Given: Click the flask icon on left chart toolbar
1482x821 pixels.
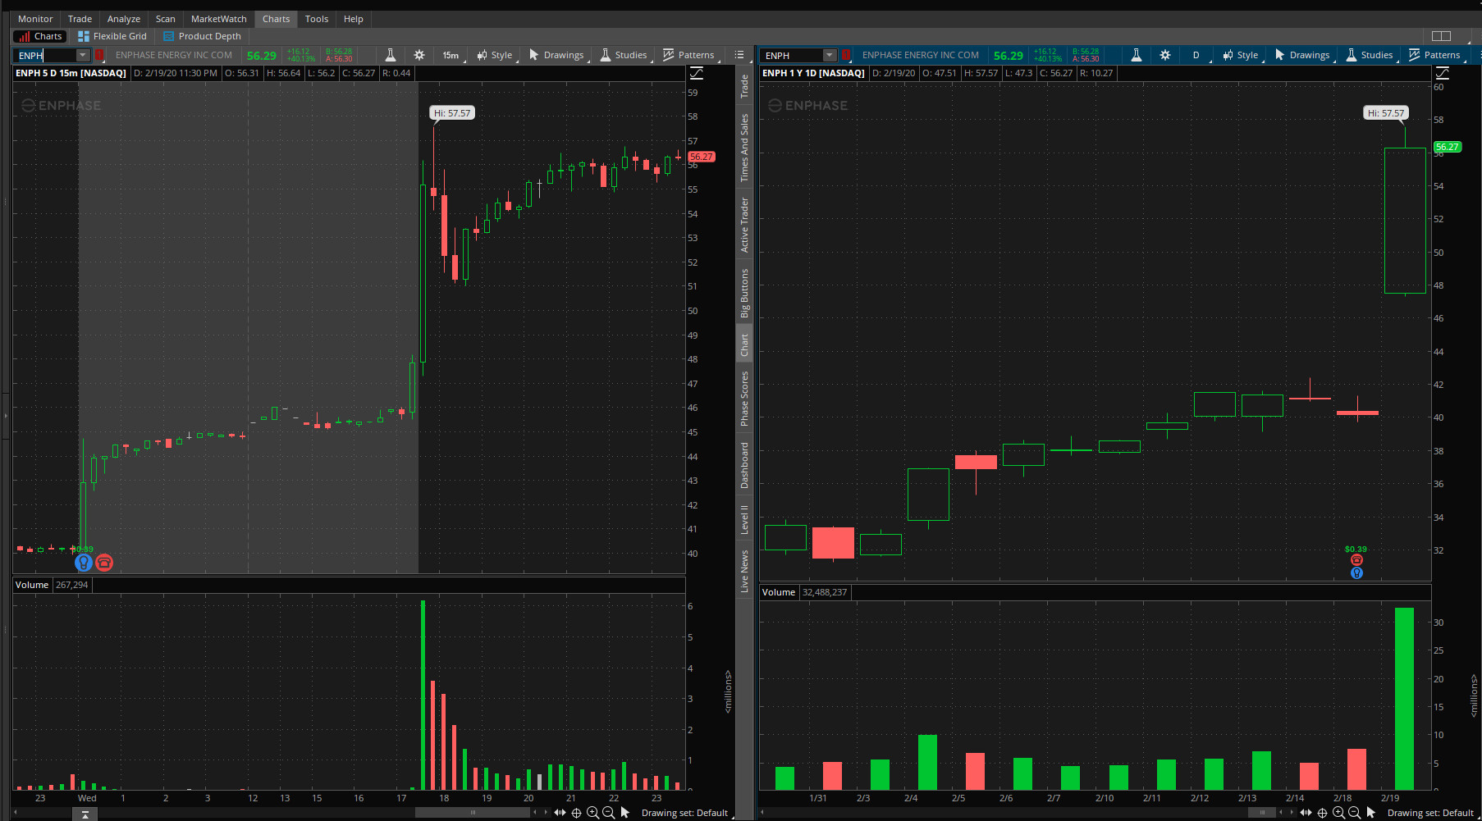Looking at the screenshot, I should click(x=391, y=55).
